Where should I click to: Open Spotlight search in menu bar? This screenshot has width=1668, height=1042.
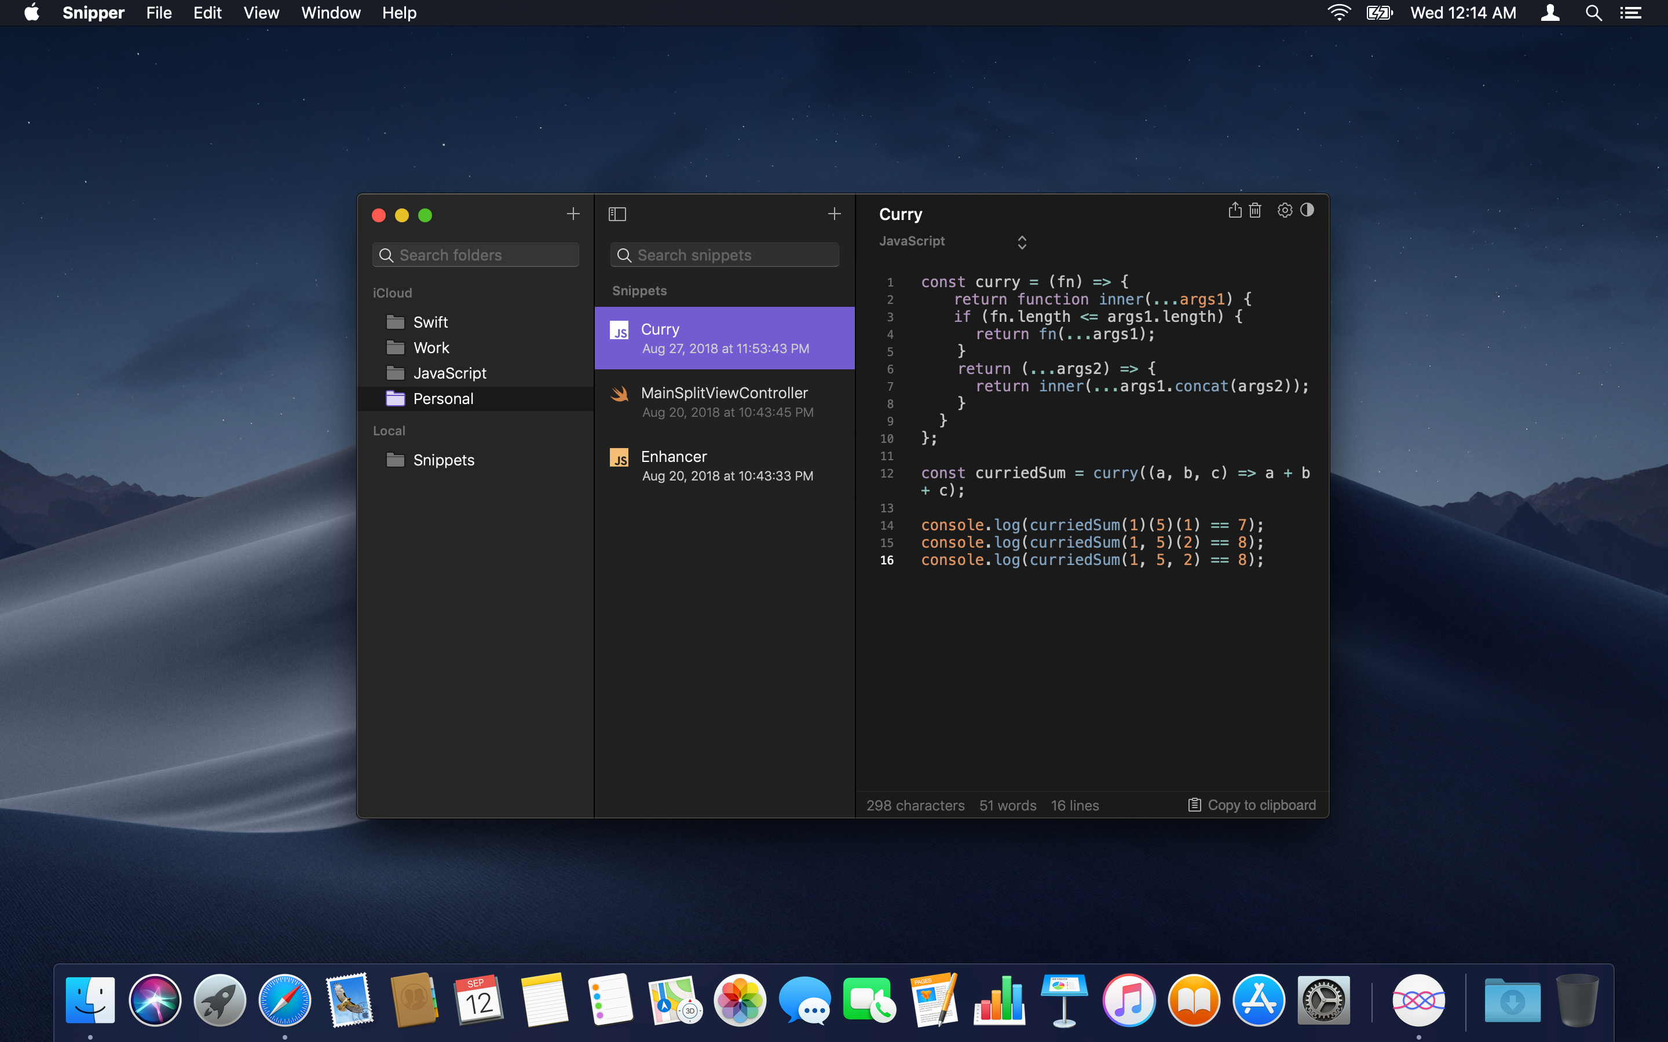pyautogui.click(x=1593, y=13)
